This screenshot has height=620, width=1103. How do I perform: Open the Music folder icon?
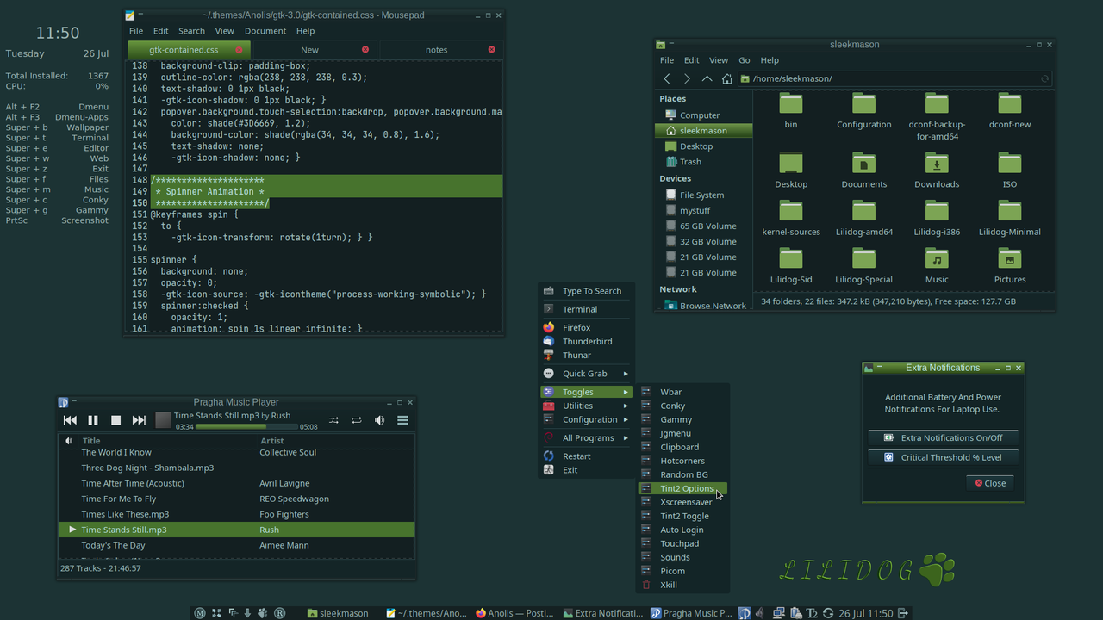pos(937,259)
